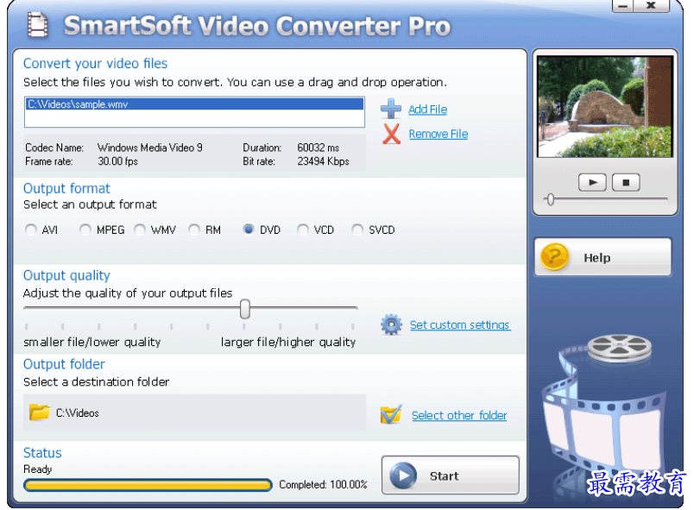Click the 30.00 fps frame rate value
This screenshot has width=694, height=510.
pyautogui.click(x=117, y=161)
